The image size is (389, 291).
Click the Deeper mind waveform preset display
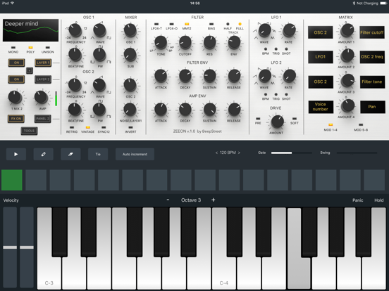(31, 30)
